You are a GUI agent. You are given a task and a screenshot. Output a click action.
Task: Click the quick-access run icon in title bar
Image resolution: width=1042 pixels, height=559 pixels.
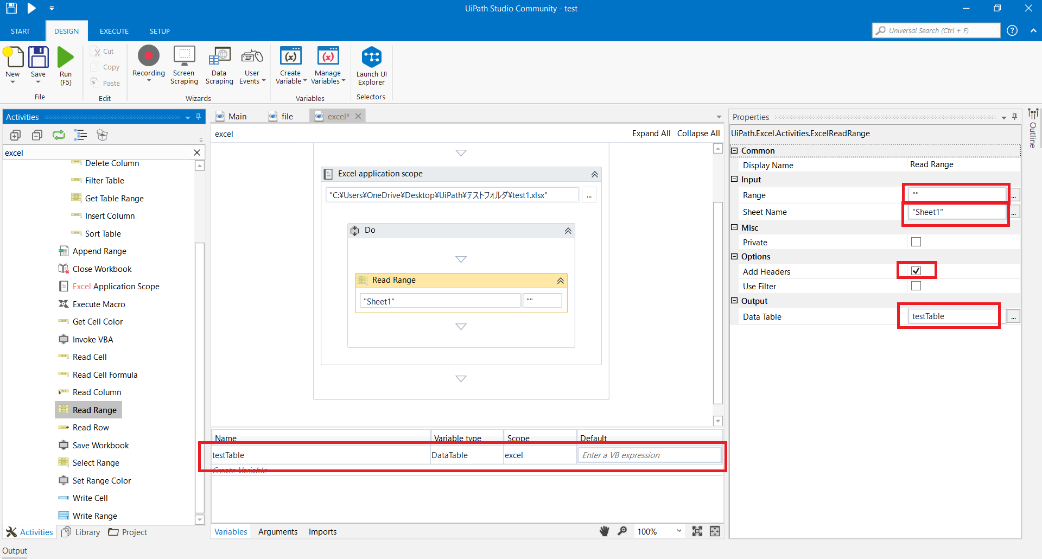pyautogui.click(x=31, y=8)
